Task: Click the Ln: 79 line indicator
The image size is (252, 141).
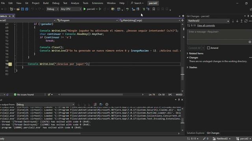Action: coord(152,95)
